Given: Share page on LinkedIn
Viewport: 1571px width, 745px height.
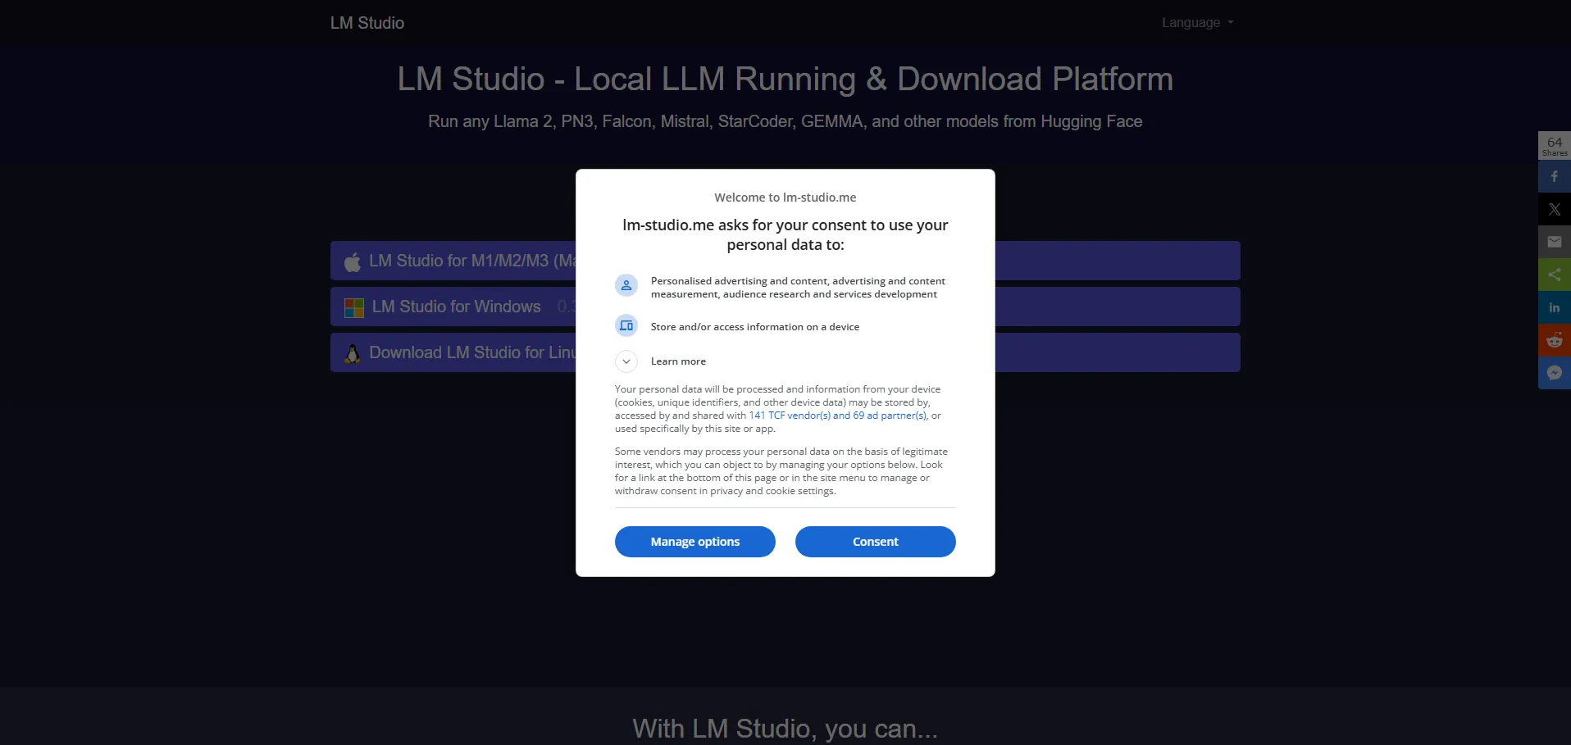Looking at the screenshot, I should 1554,308.
